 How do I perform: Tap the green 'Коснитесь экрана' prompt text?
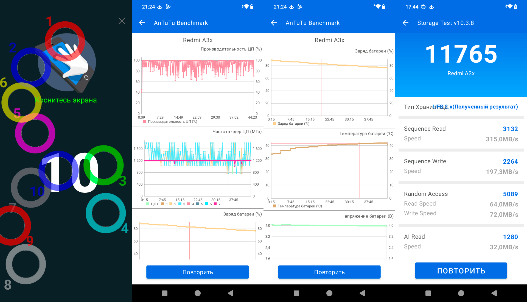point(66,100)
